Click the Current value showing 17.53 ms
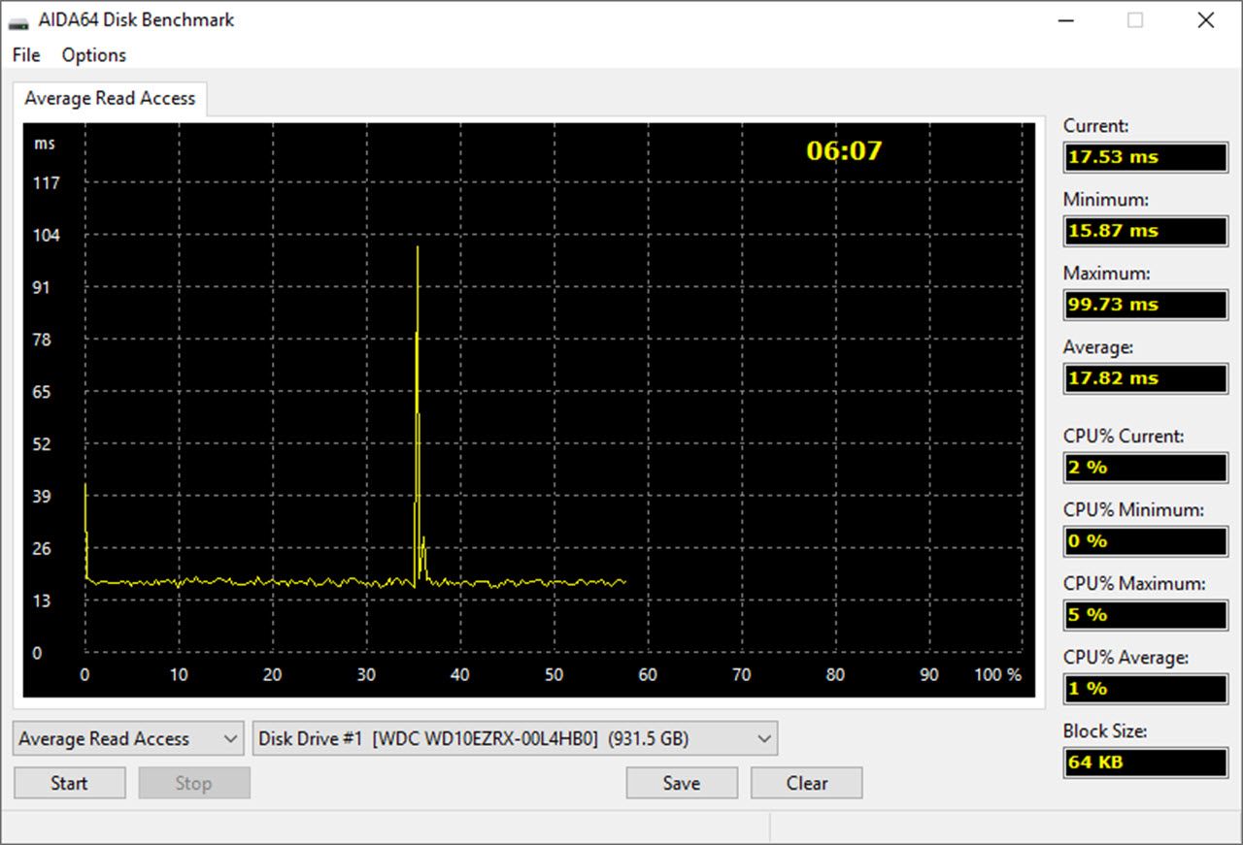1243x845 pixels. tap(1144, 157)
